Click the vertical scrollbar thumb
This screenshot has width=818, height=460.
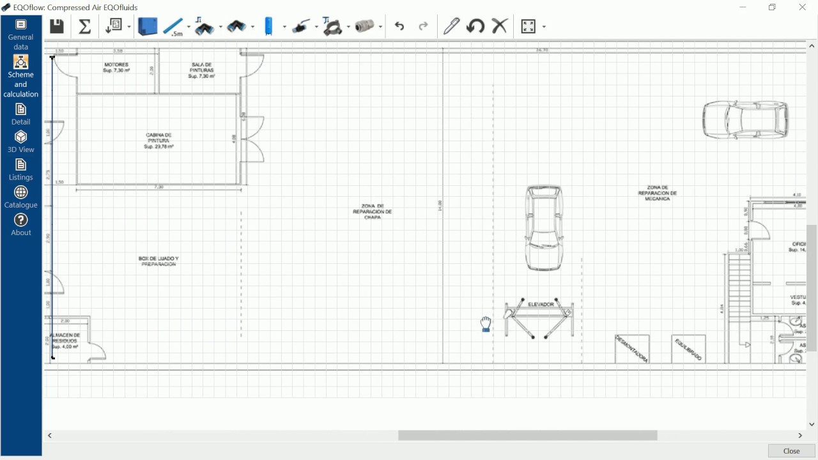(x=812, y=287)
